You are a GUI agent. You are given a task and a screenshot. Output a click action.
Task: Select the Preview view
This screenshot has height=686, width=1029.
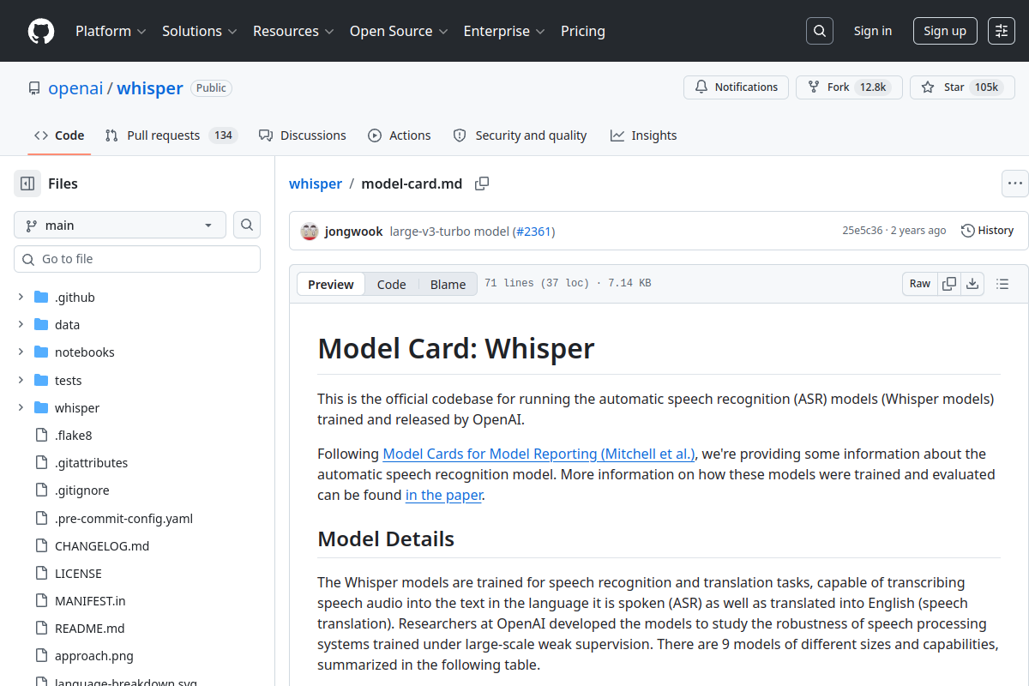[331, 285]
